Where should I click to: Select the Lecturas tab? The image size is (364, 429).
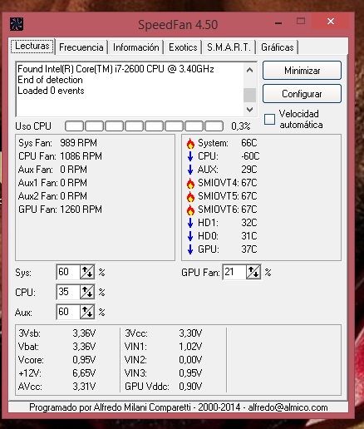(x=32, y=46)
